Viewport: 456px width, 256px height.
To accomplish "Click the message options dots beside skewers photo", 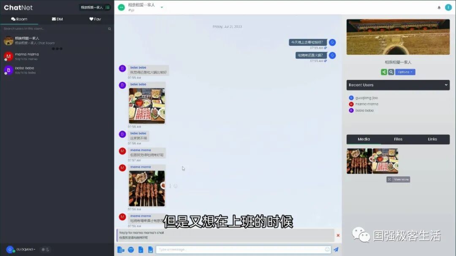I will point(170,186).
